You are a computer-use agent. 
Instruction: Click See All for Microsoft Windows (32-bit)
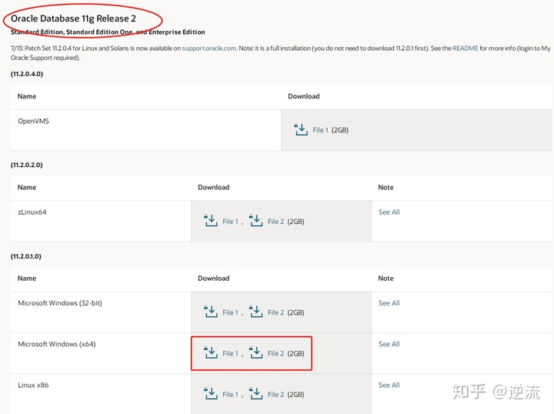389,303
